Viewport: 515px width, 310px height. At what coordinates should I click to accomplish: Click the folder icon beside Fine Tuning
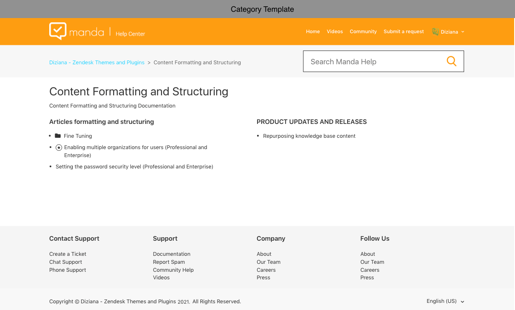(x=58, y=136)
